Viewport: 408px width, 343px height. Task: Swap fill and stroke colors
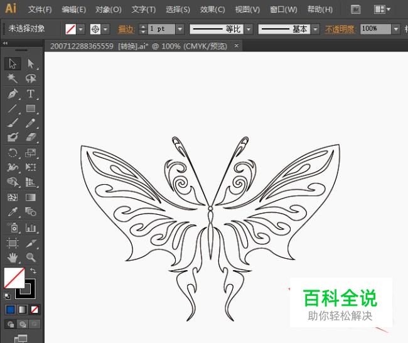[33, 271]
